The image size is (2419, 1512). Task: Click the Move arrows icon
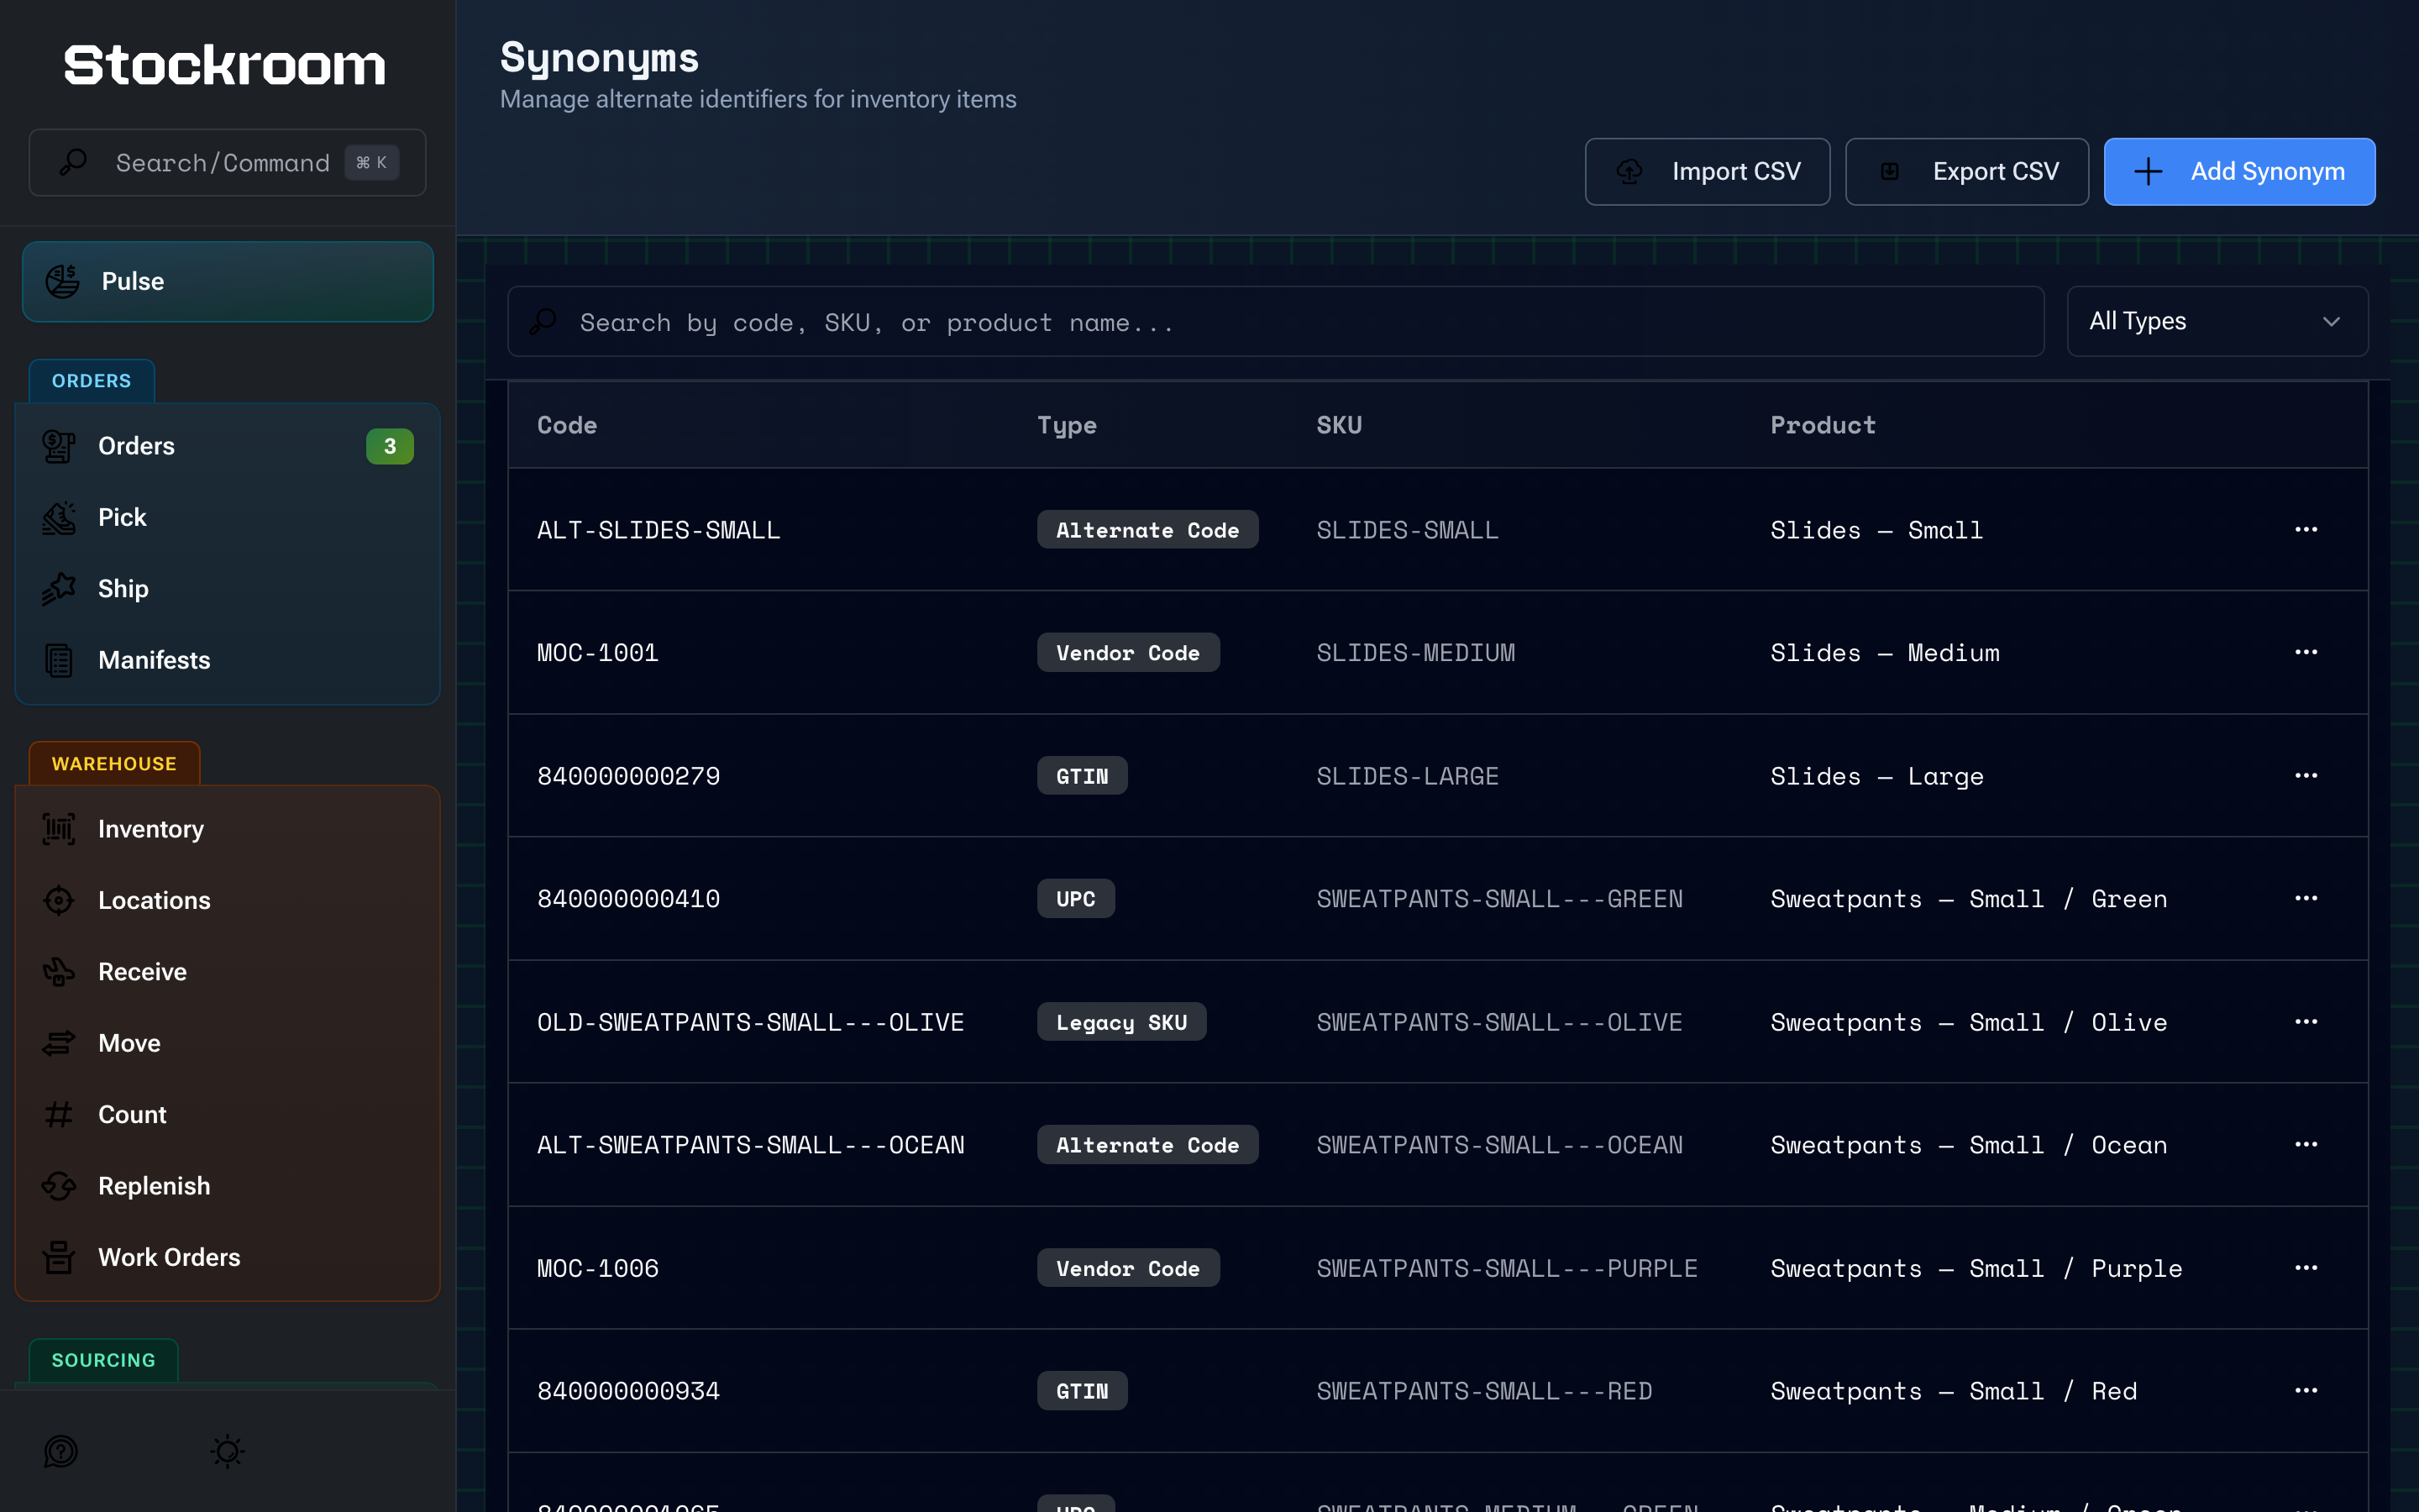pyautogui.click(x=59, y=1043)
